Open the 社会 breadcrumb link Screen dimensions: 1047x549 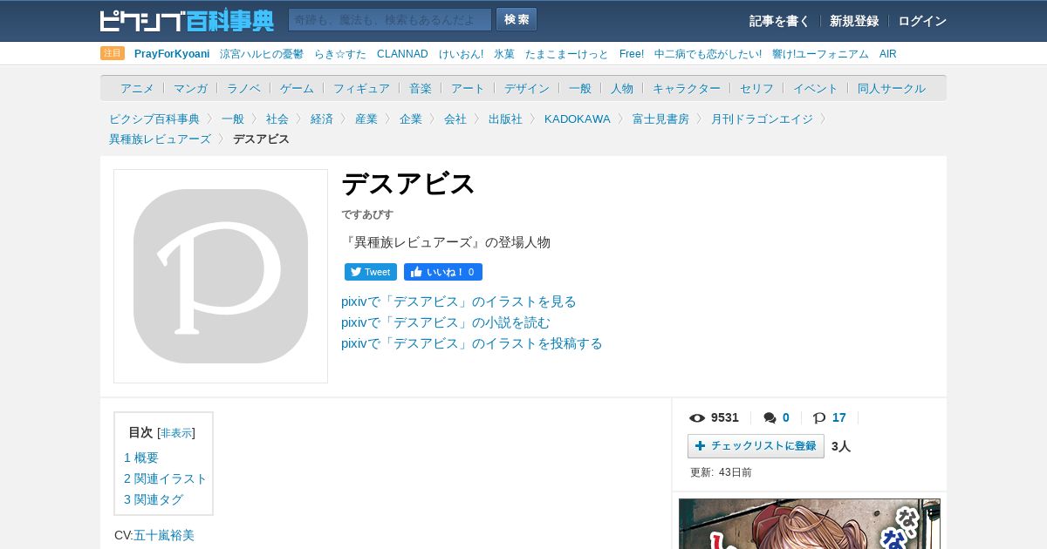tap(277, 119)
